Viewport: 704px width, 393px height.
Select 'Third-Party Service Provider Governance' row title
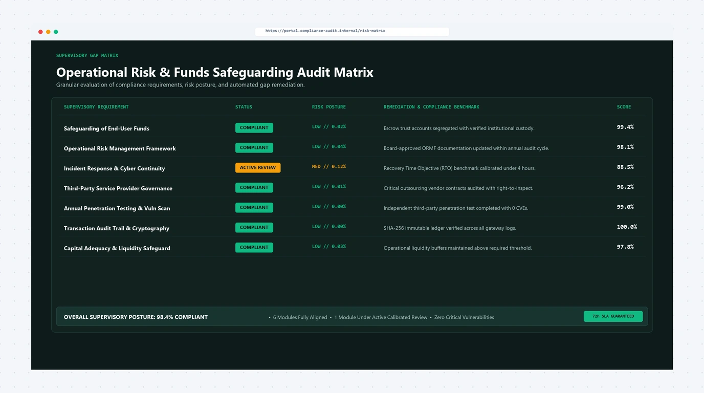point(118,188)
